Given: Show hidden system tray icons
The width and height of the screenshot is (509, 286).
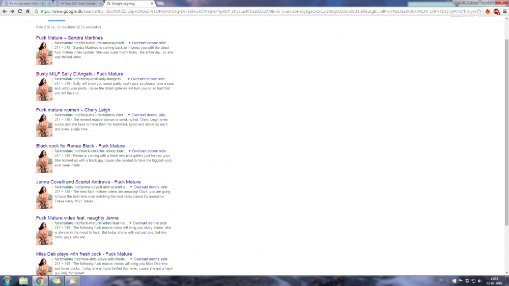Looking at the screenshot, I should 448,281.
